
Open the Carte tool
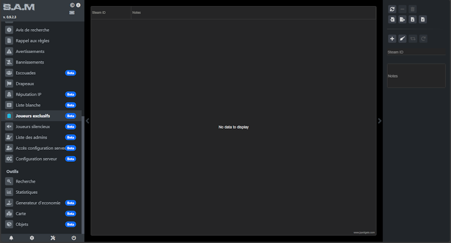coord(22,214)
